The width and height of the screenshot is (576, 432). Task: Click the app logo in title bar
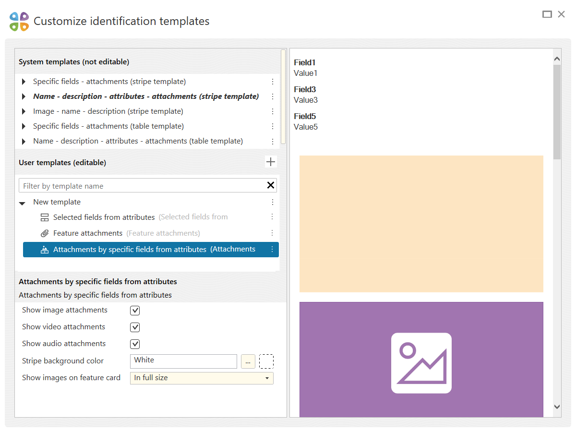coord(19,22)
